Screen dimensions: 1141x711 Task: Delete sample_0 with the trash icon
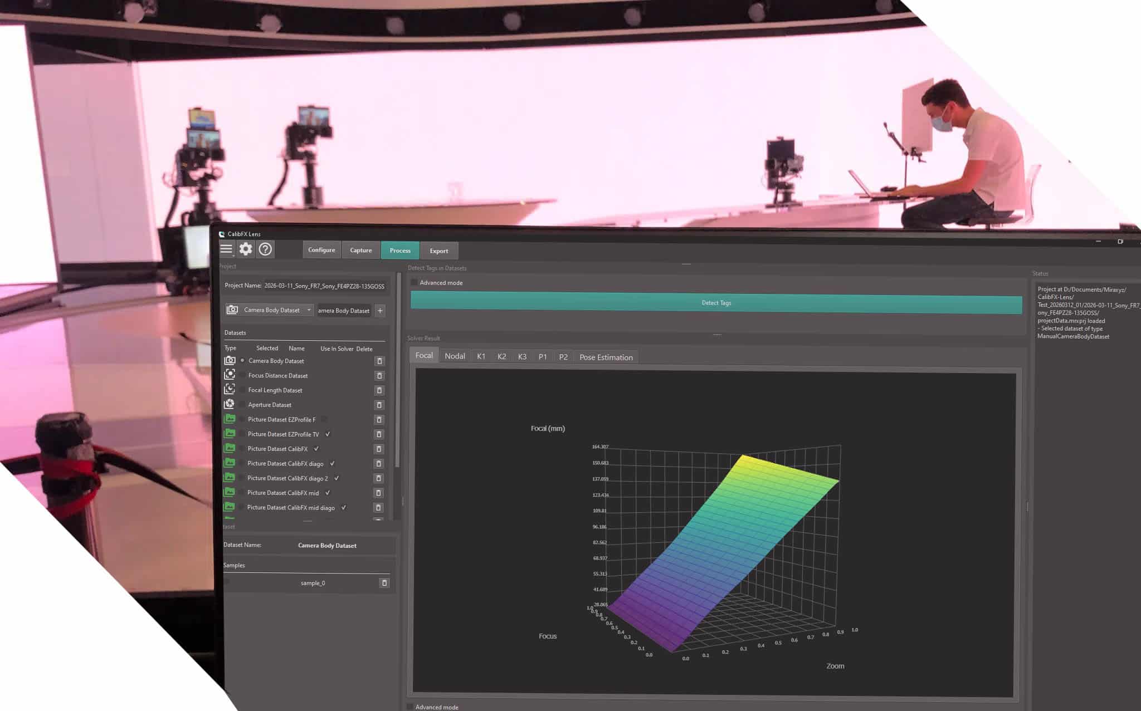384,583
